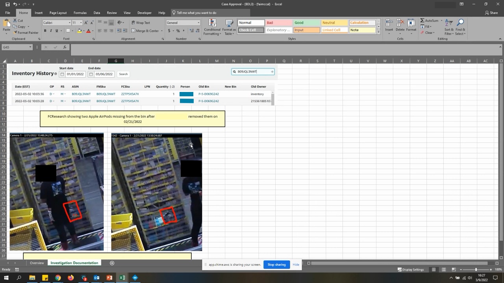The width and height of the screenshot is (504, 283).
Task: Apply bold formatting
Action: [45, 31]
